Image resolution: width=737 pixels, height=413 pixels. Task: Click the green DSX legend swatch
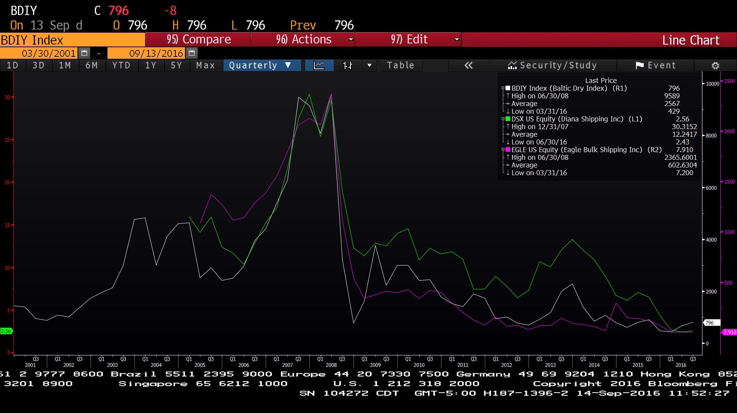(508, 119)
